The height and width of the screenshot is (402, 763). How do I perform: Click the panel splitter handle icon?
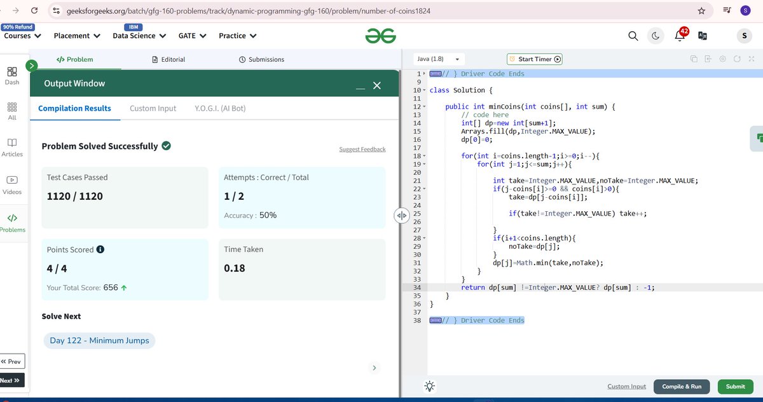401,216
